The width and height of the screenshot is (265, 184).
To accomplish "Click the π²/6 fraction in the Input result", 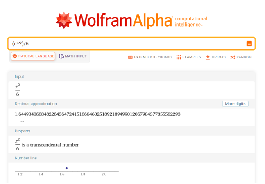I will pyautogui.click(x=18, y=90).
